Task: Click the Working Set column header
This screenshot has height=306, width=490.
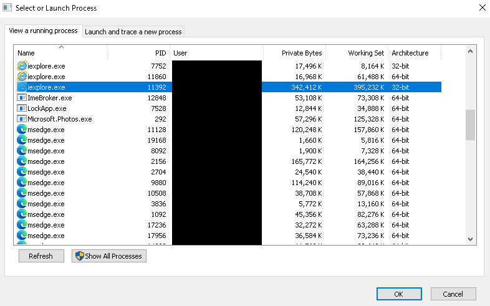Action: [357, 53]
